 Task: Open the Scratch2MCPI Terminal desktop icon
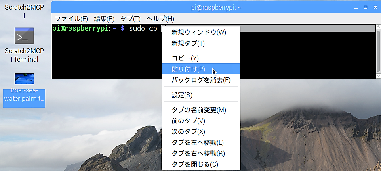tap(24, 35)
